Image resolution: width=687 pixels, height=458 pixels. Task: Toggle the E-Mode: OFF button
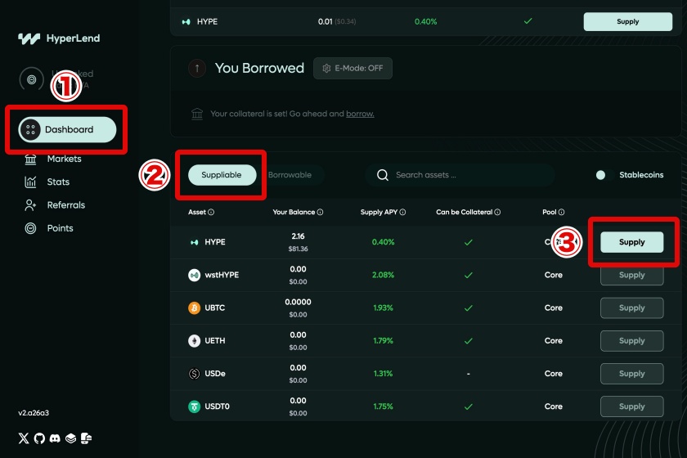[352, 69]
